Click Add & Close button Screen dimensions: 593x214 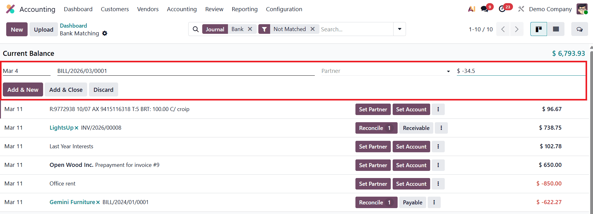(x=66, y=90)
